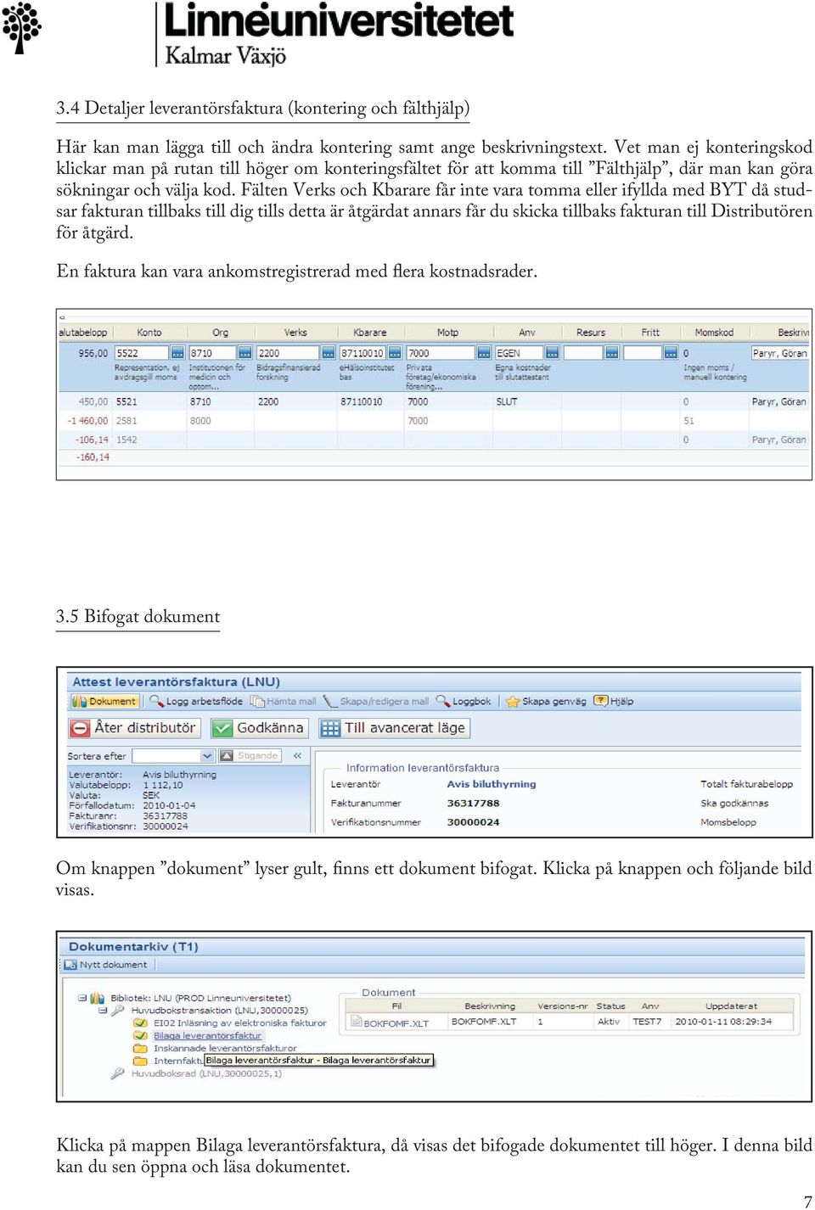Screen dimensions: 815x1210
Task: Click the Verks input field containing 2200
Action: click(x=288, y=353)
